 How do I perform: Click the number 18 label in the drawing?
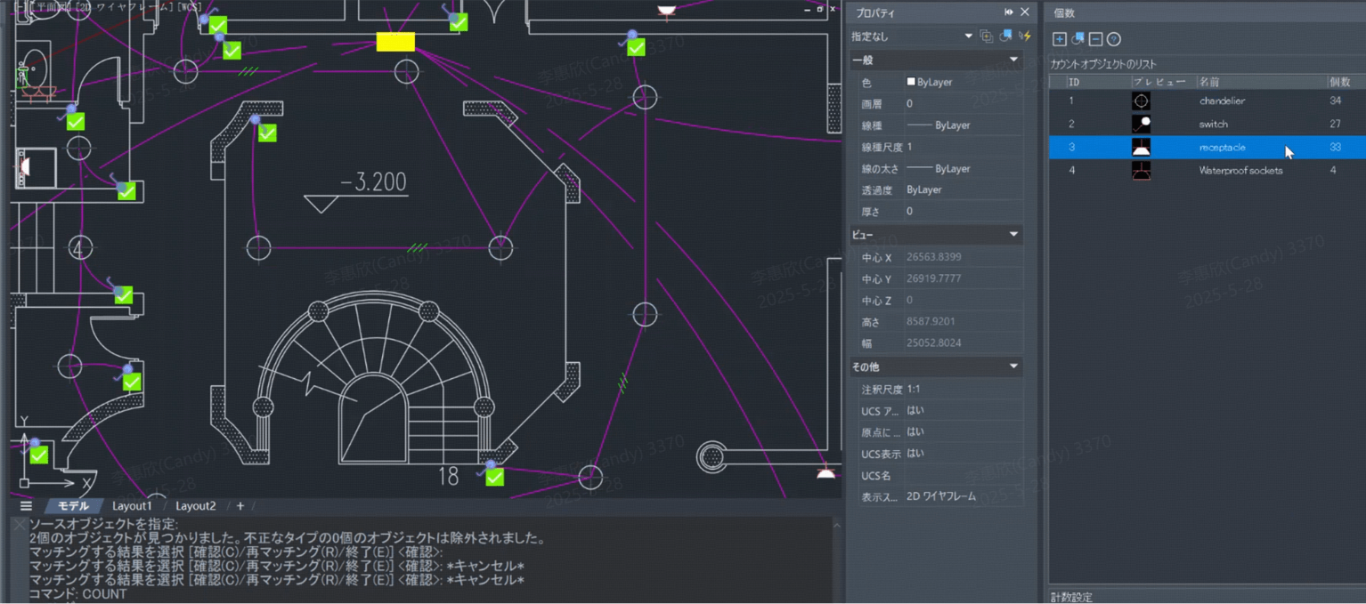448,477
